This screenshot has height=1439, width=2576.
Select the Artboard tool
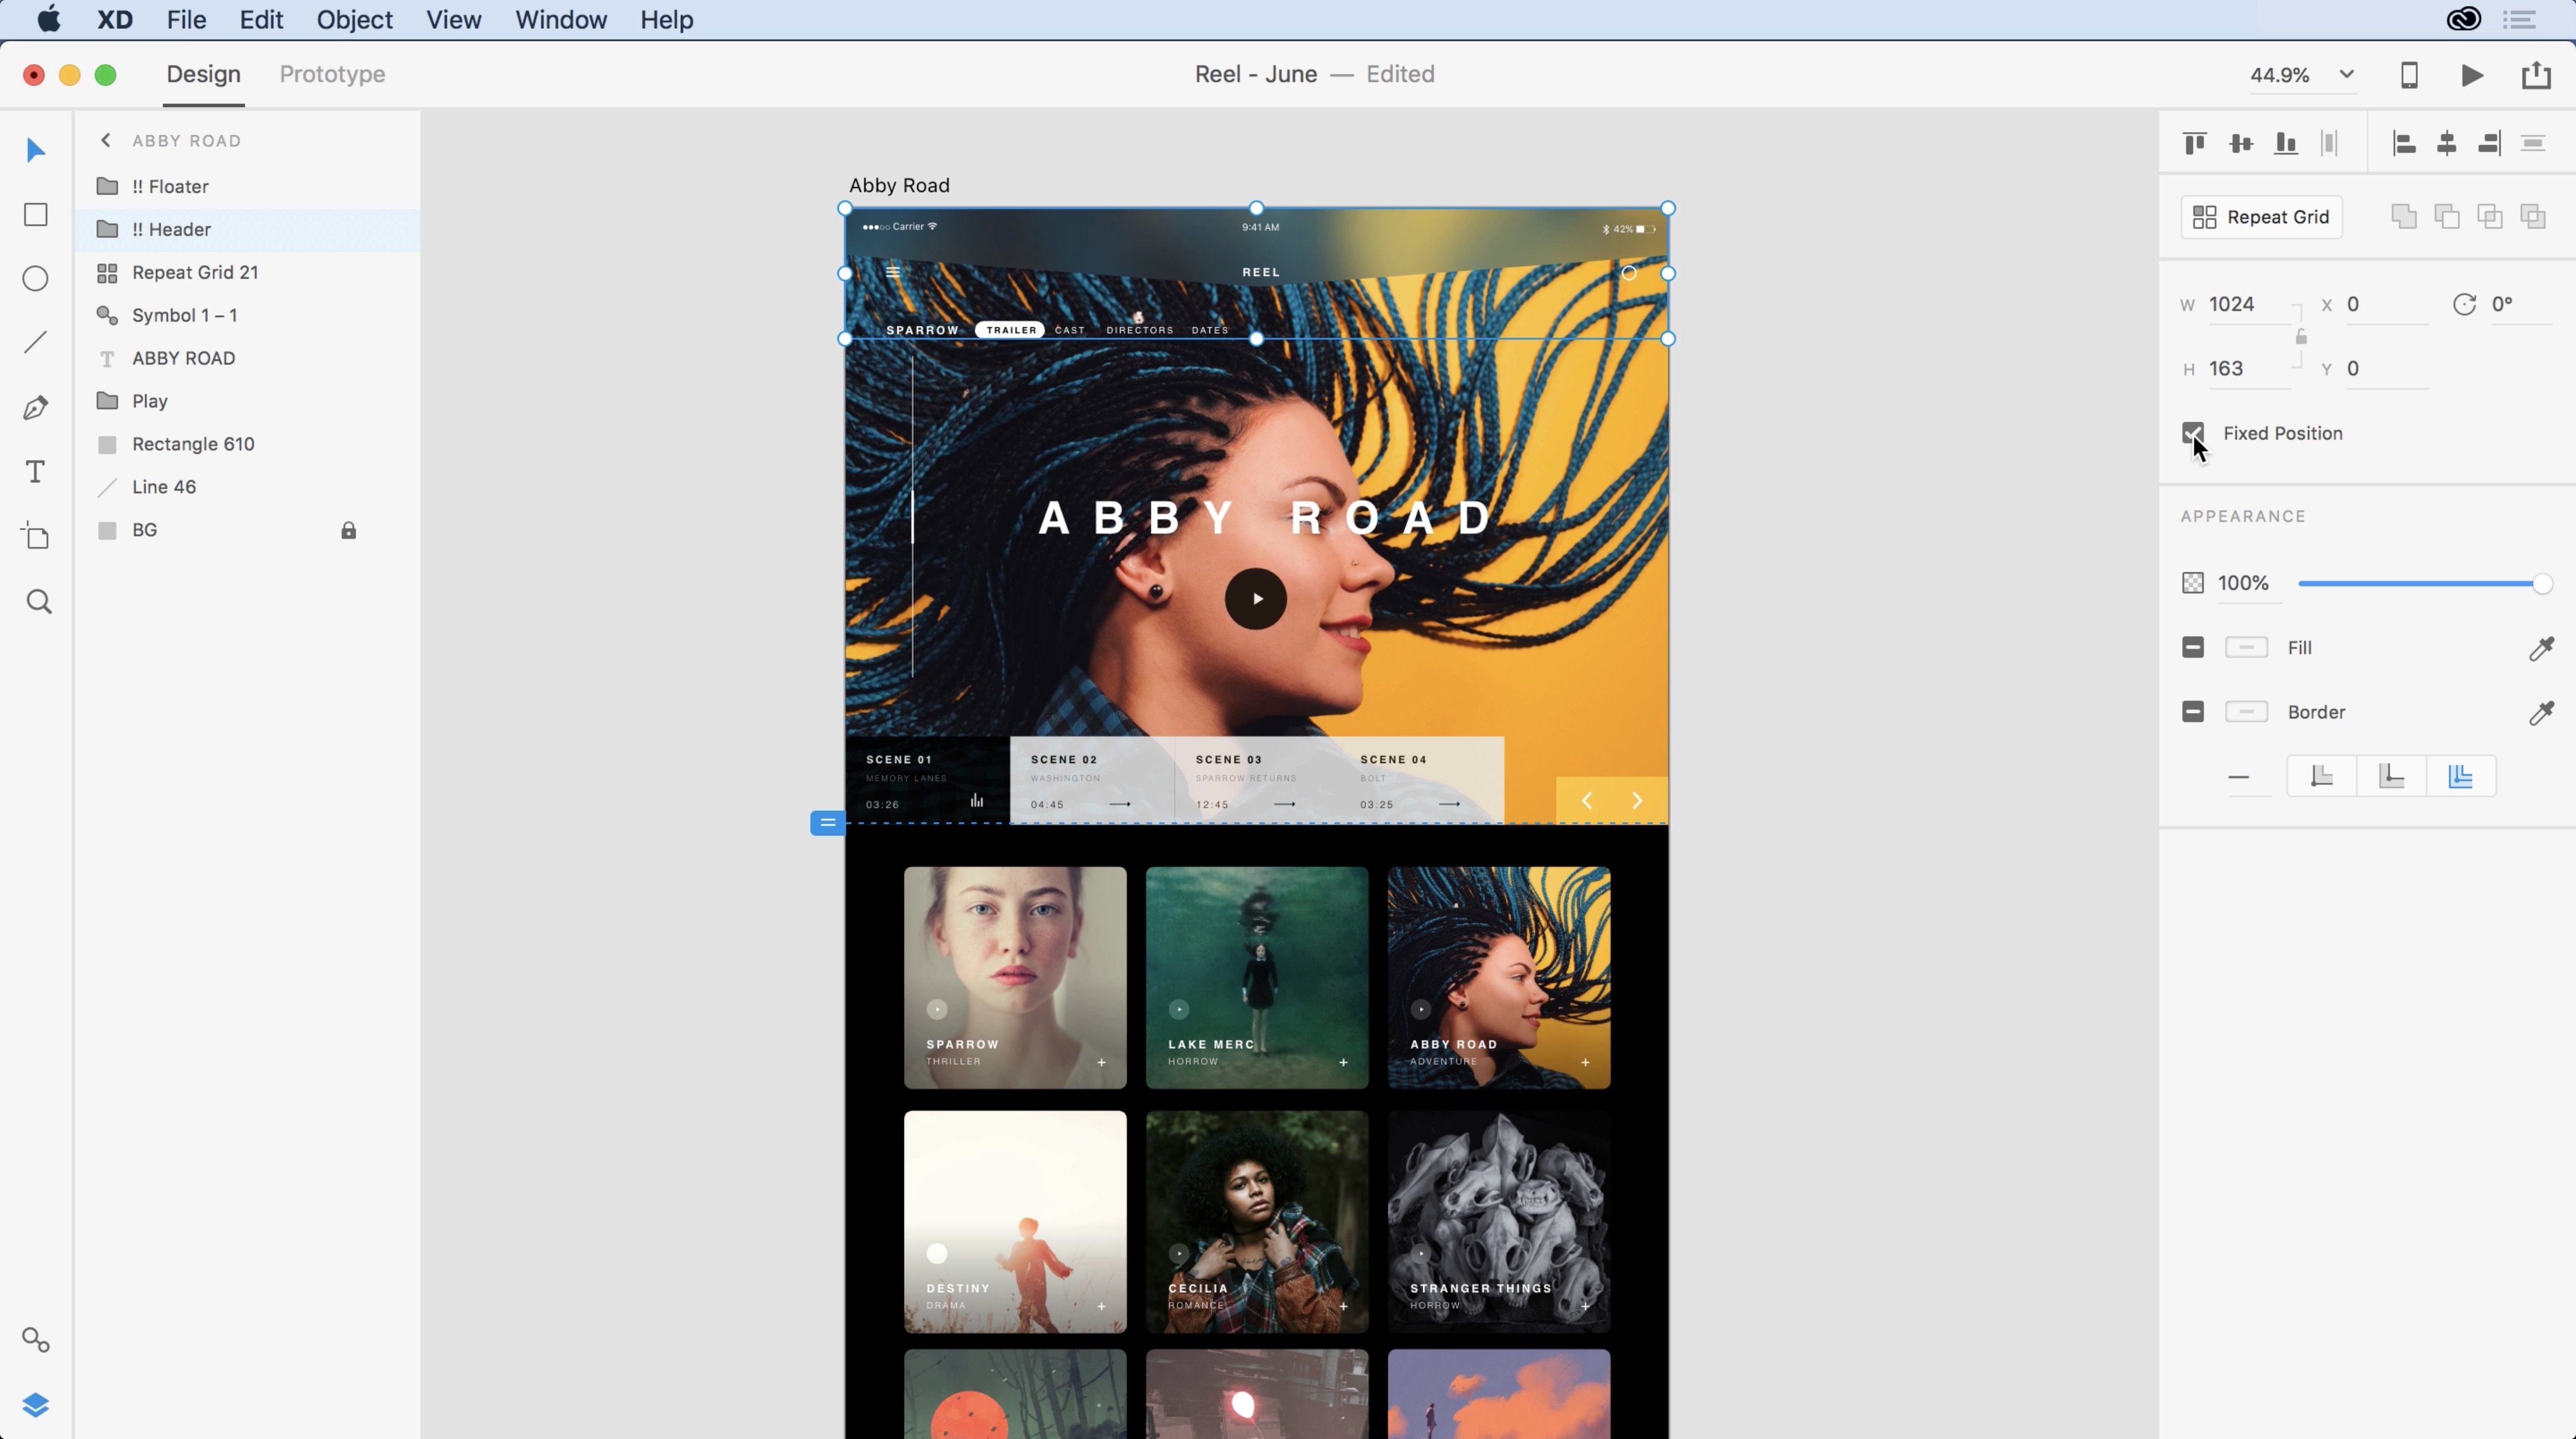tap(36, 537)
